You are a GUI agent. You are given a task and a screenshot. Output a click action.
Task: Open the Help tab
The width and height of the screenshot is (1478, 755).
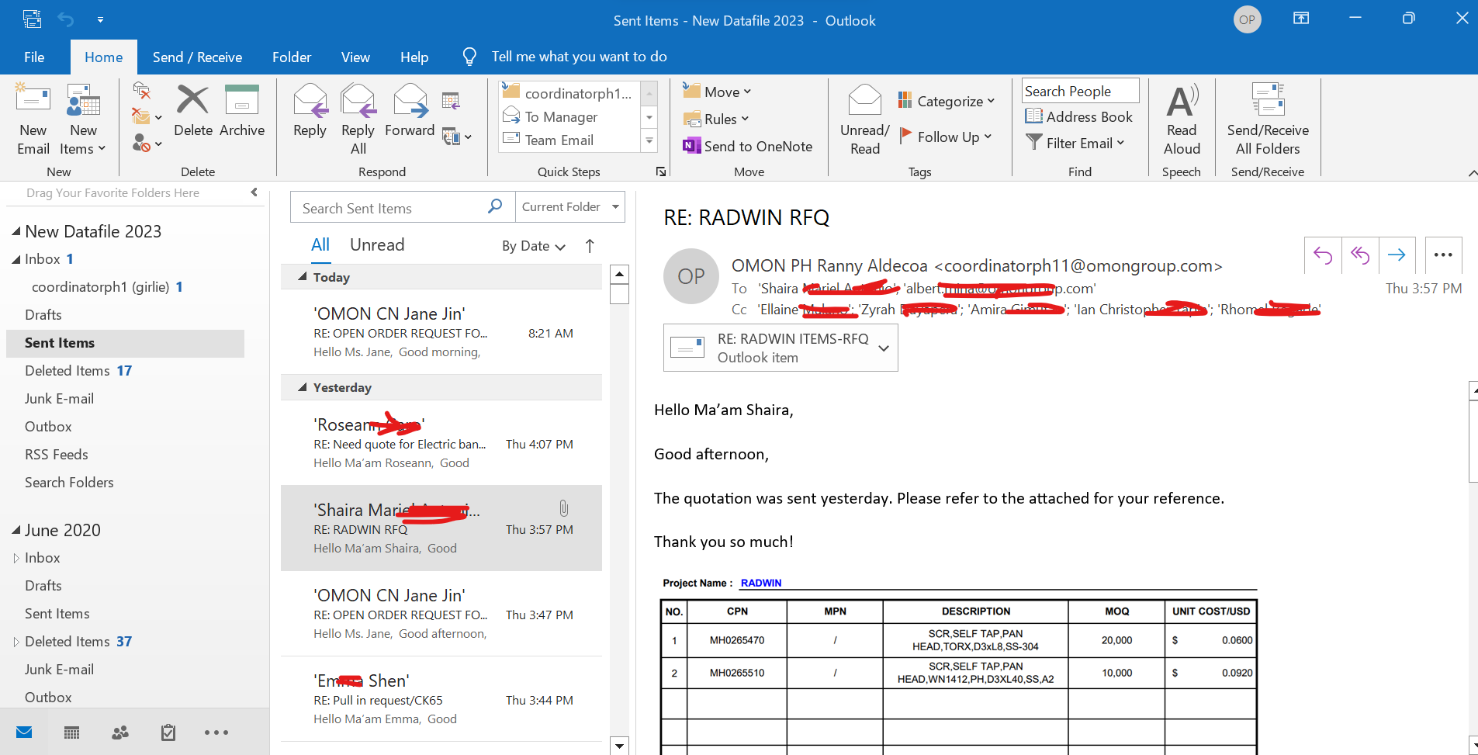tap(414, 57)
